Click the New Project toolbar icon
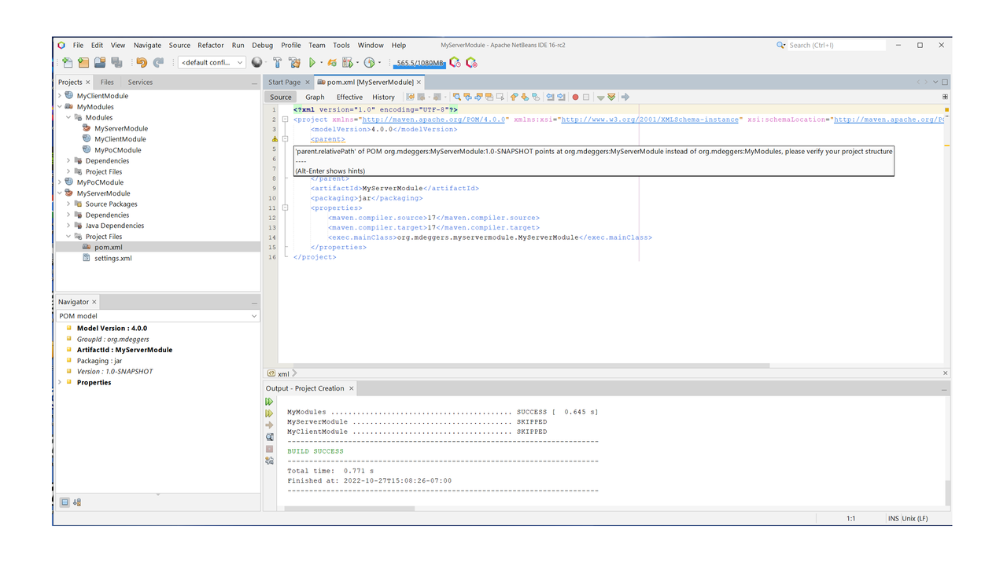Image resolution: width=1007 pixels, height=566 pixels. coord(83,62)
